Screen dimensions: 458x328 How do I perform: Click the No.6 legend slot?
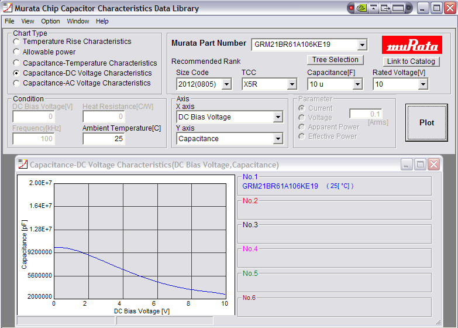coord(335,307)
